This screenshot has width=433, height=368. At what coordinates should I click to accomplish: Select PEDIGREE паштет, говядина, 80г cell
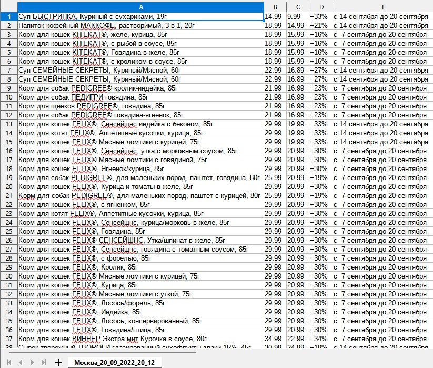coord(140,177)
